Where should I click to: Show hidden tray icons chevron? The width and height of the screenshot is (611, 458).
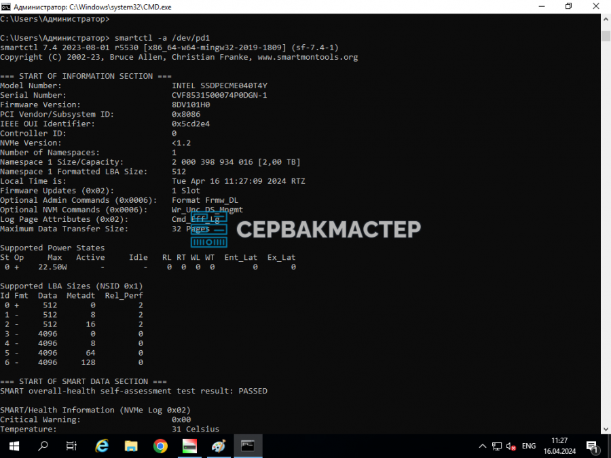click(x=483, y=446)
